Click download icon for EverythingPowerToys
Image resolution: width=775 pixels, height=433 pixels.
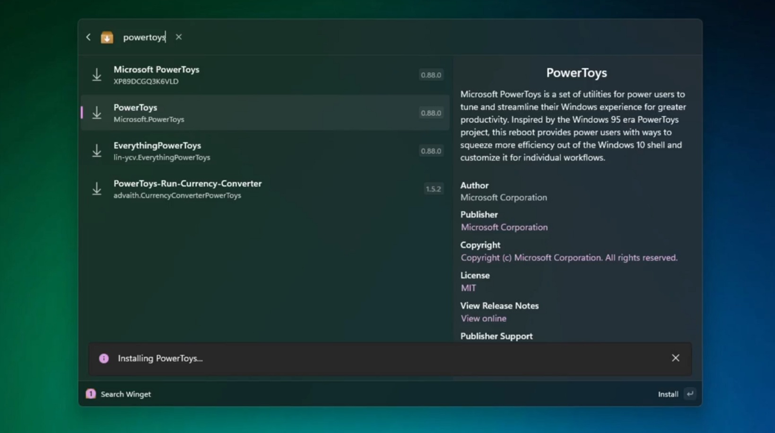97,151
